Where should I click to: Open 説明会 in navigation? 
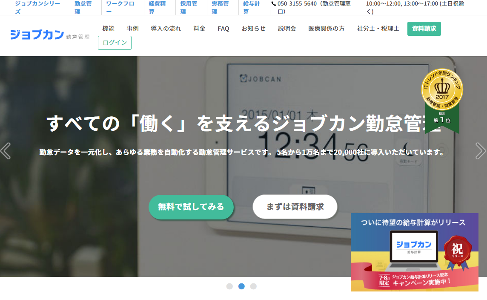(287, 29)
